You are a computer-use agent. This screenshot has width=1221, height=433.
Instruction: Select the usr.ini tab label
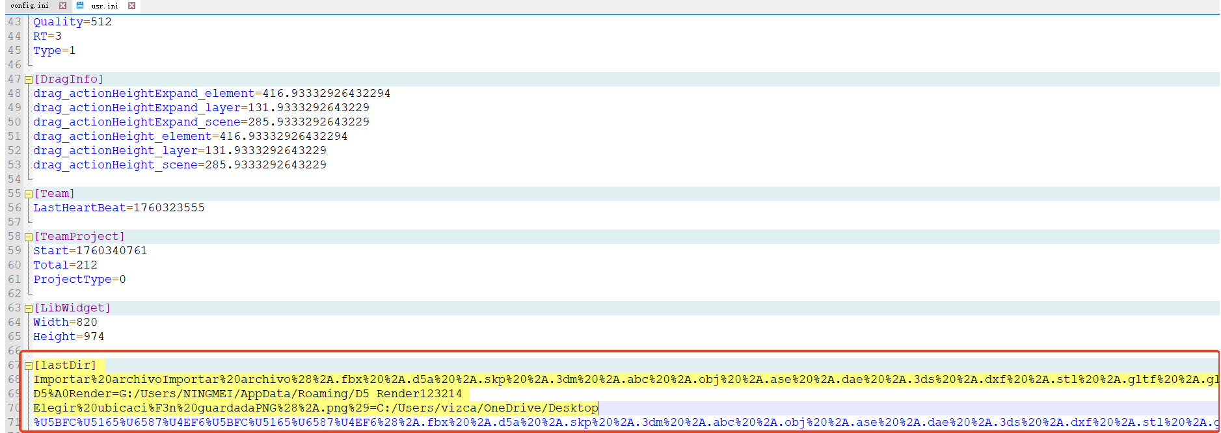[x=105, y=6]
